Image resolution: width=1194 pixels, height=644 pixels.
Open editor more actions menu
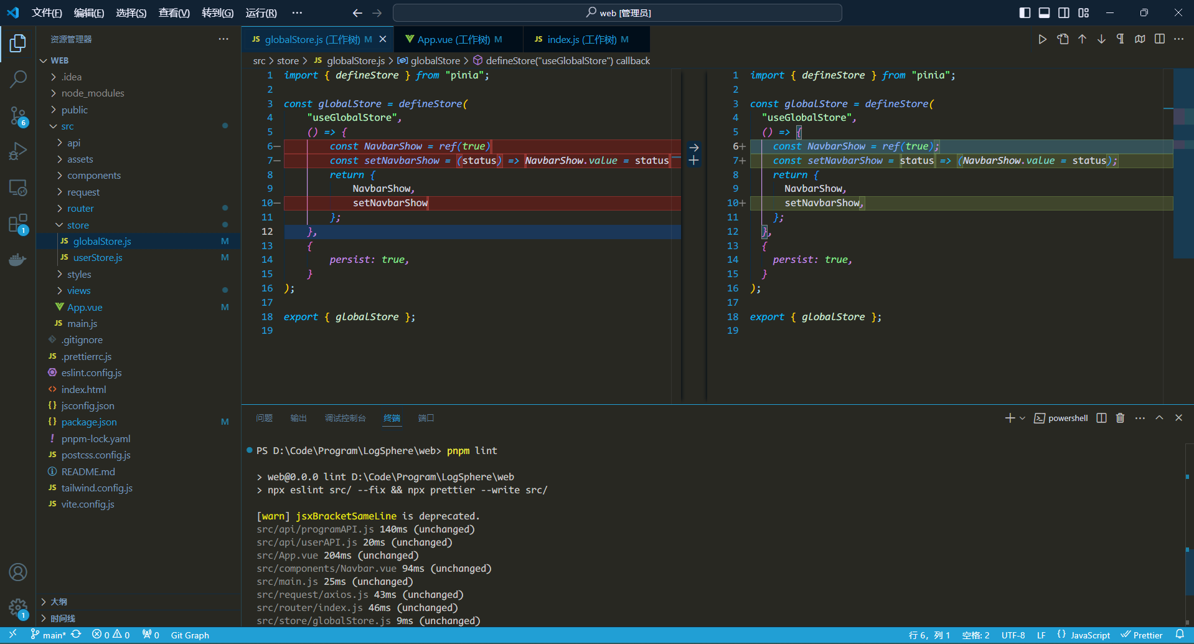coord(1178,39)
